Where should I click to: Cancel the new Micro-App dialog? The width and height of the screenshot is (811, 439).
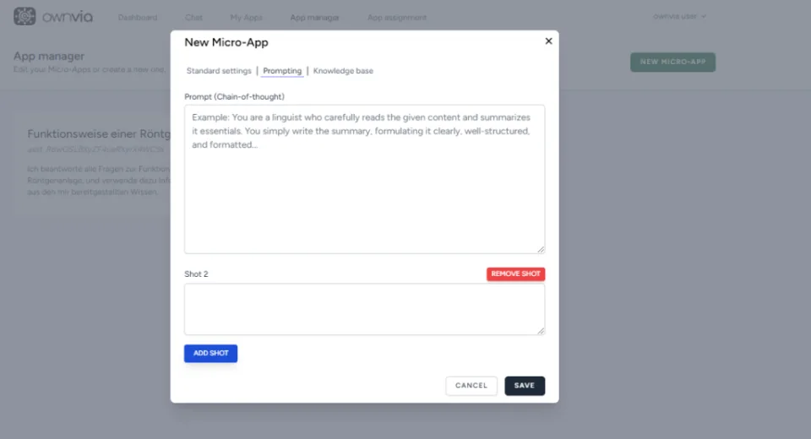471,386
